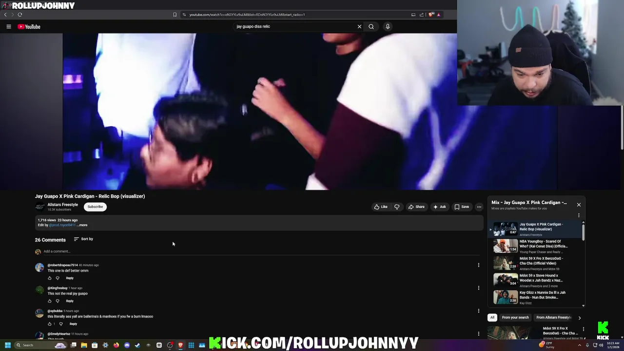Save video to a playlist
624x351 pixels.
point(462,207)
